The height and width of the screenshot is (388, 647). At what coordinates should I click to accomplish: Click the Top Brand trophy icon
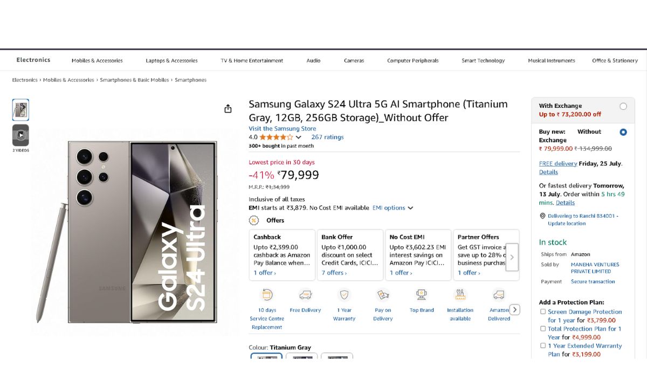(x=422, y=295)
